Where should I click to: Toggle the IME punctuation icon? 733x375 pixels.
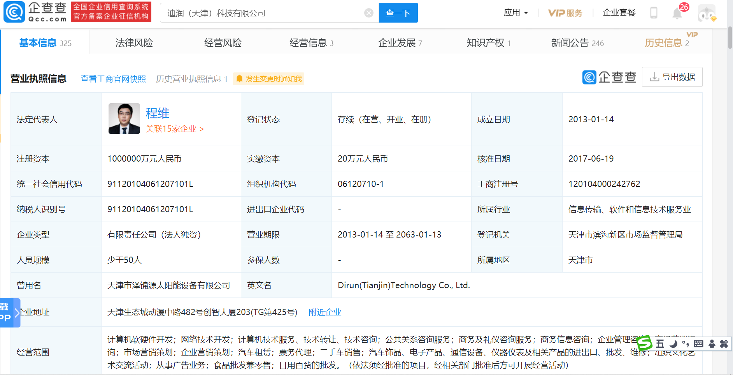686,344
